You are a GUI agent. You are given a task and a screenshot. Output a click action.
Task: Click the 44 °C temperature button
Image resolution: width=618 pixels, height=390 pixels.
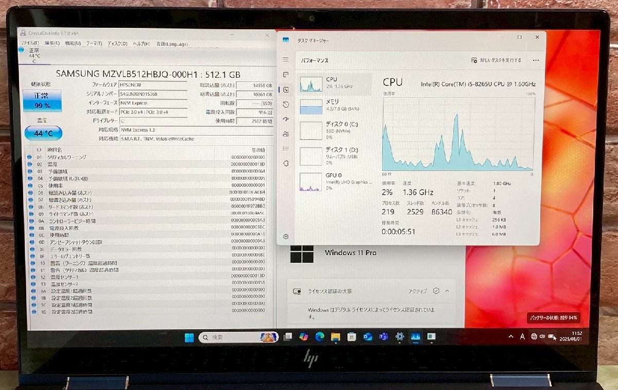point(43,133)
